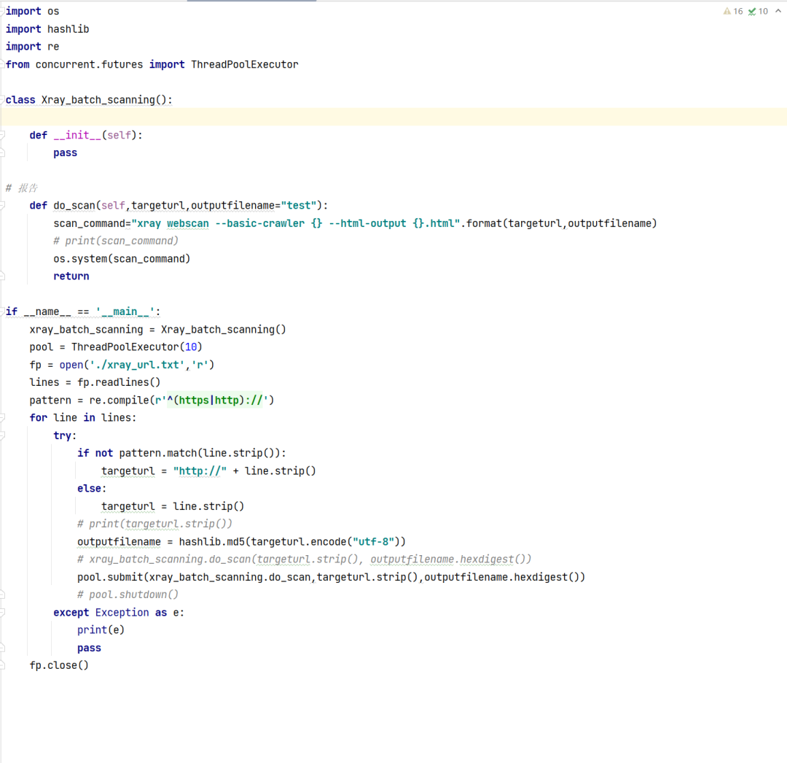Click the return statement in do_scan
This screenshot has width=787, height=763.
(71, 276)
